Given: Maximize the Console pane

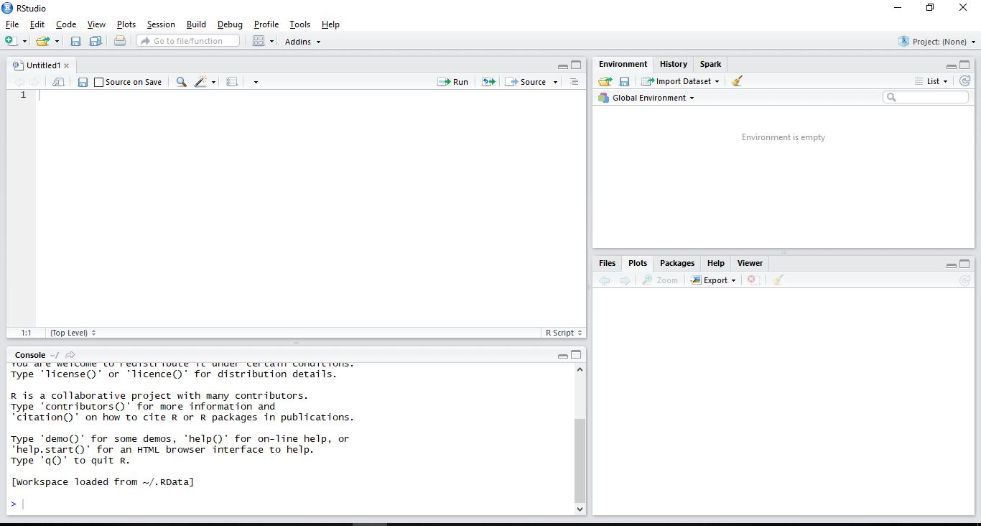Looking at the screenshot, I should pos(576,355).
